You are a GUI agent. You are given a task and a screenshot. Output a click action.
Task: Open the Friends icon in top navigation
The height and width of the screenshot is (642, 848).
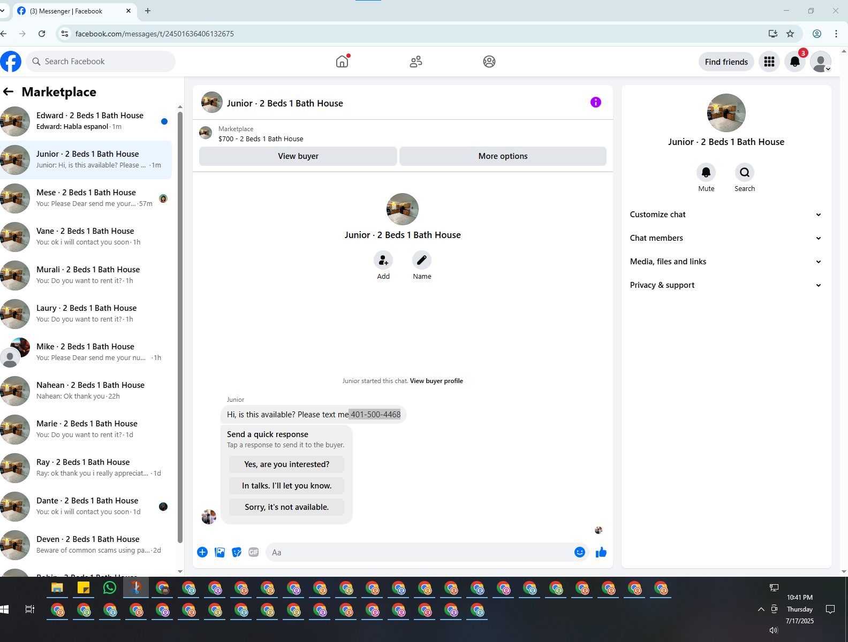pos(416,62)
